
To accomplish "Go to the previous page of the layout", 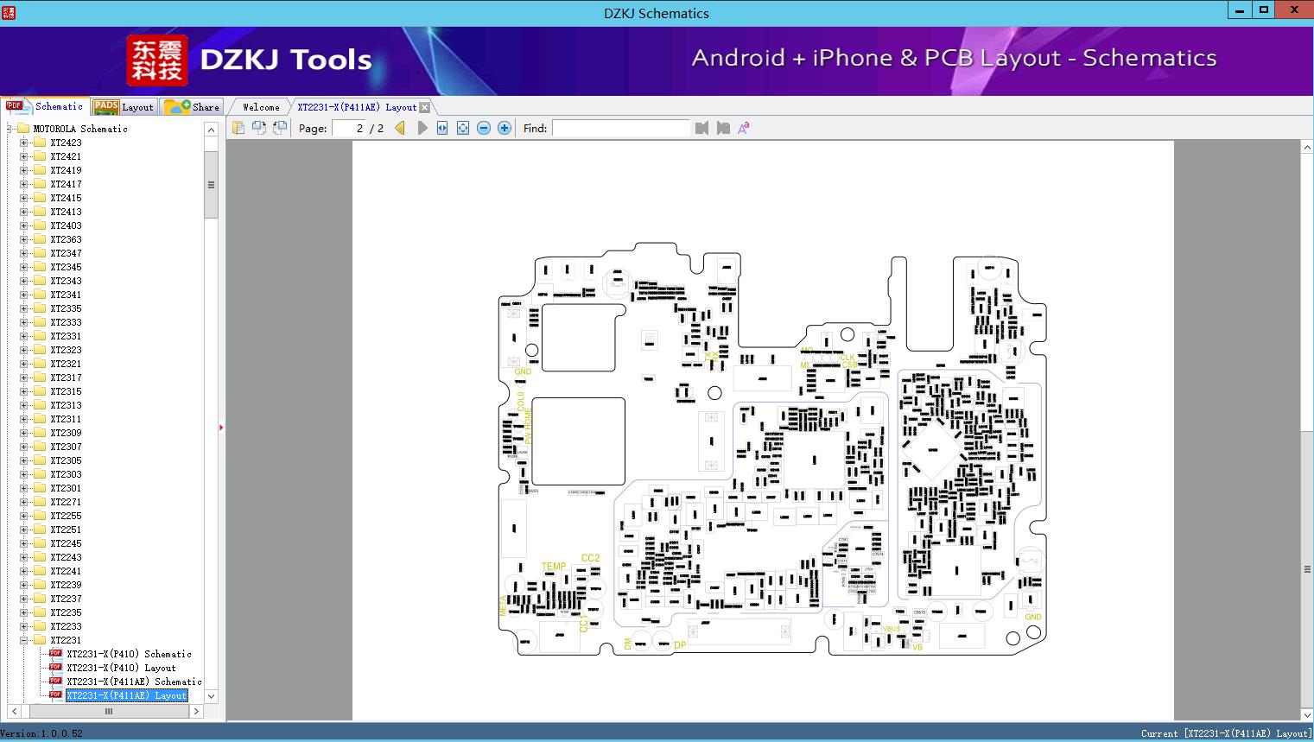I will (x=399, y=128).
